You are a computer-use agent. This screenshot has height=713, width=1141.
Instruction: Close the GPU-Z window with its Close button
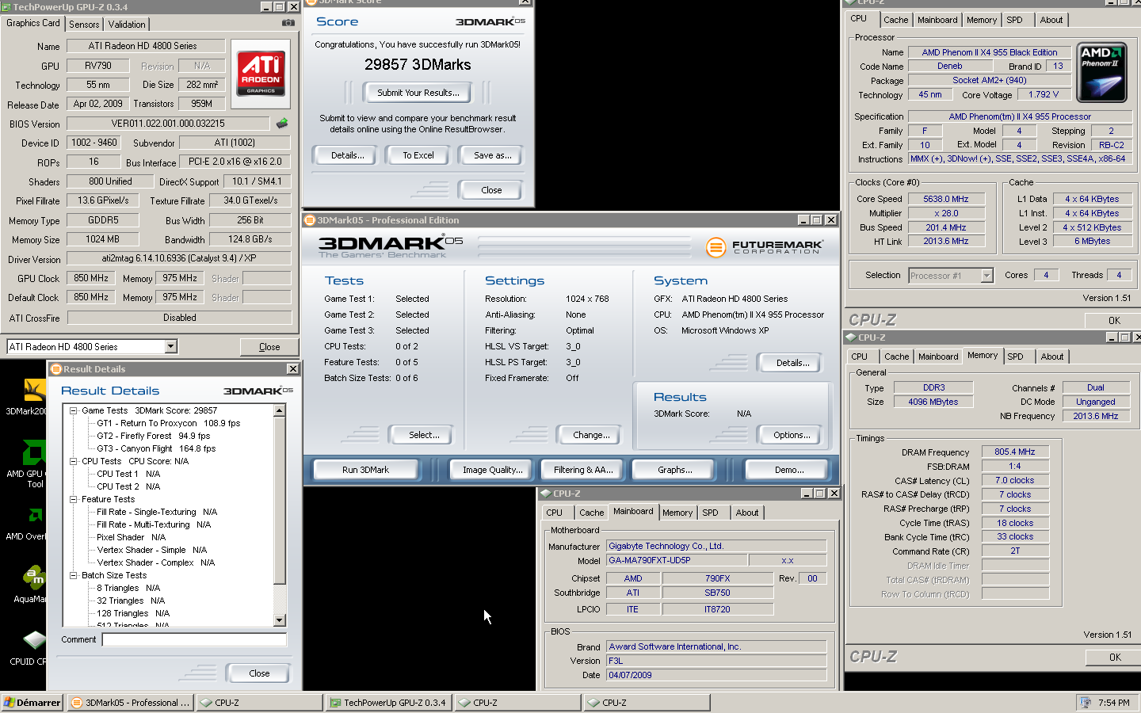click(x=269, y=347)
